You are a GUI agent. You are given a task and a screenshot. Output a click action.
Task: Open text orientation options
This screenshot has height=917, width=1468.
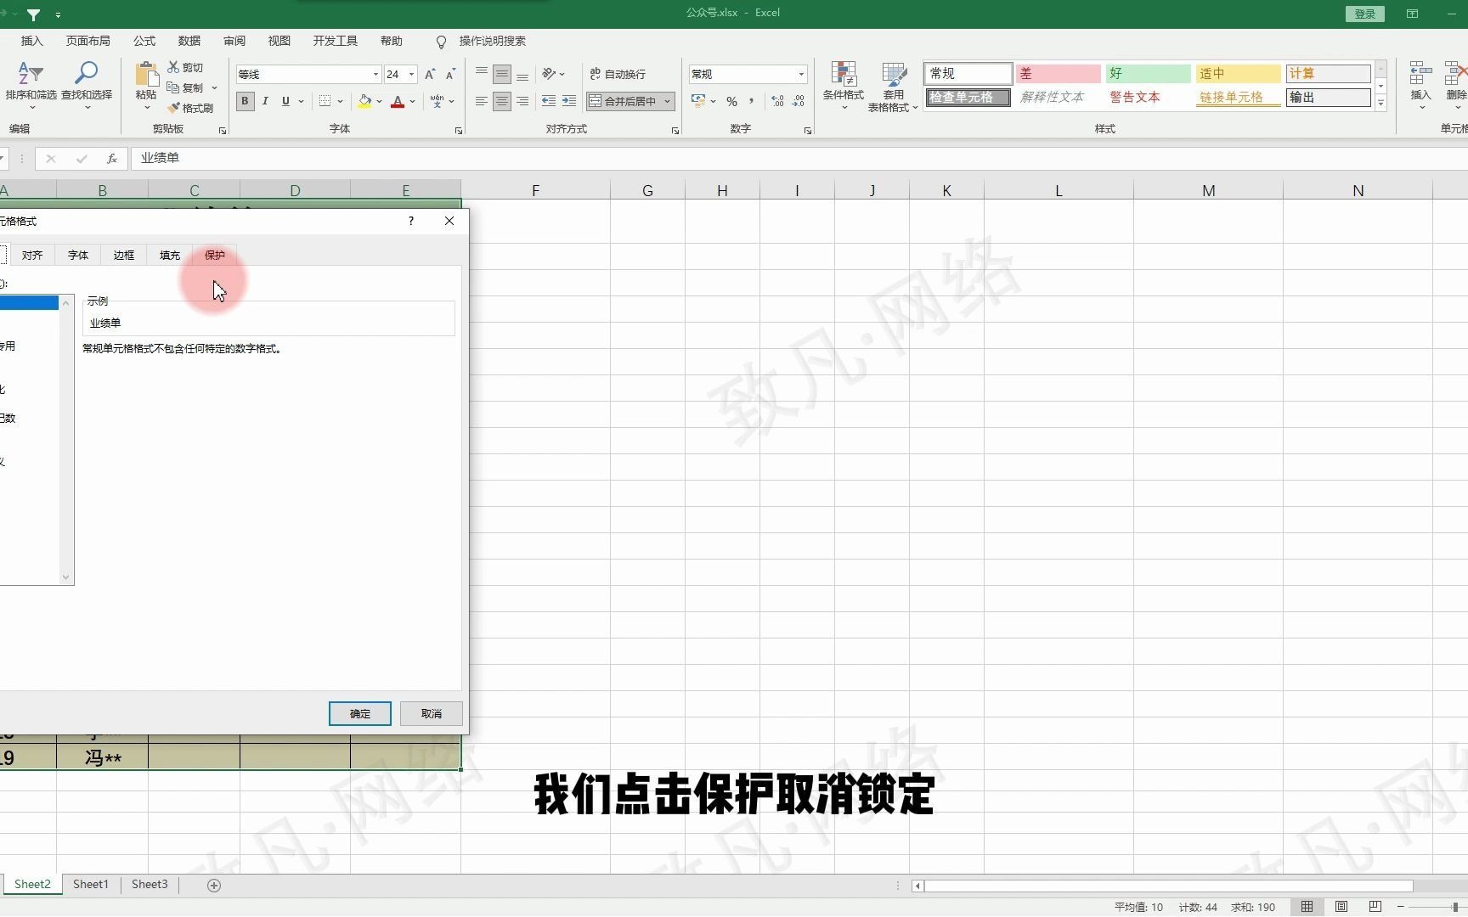click(553, 74)
